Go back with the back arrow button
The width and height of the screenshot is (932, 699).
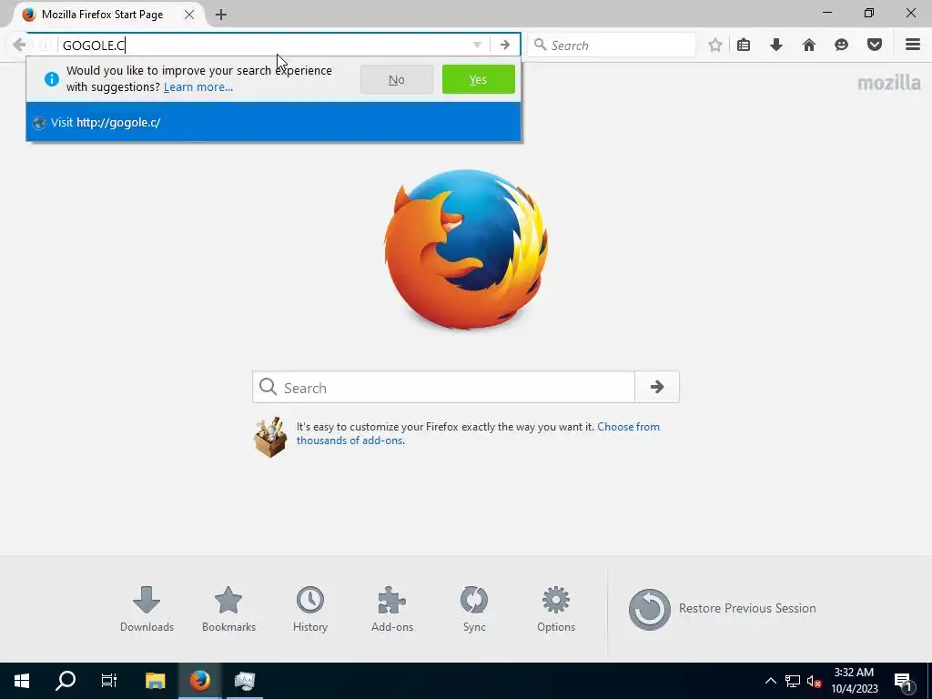[x=19, y=45]
